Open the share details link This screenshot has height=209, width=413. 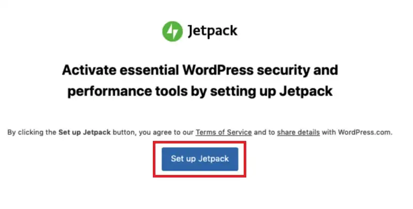click(298, 132)
